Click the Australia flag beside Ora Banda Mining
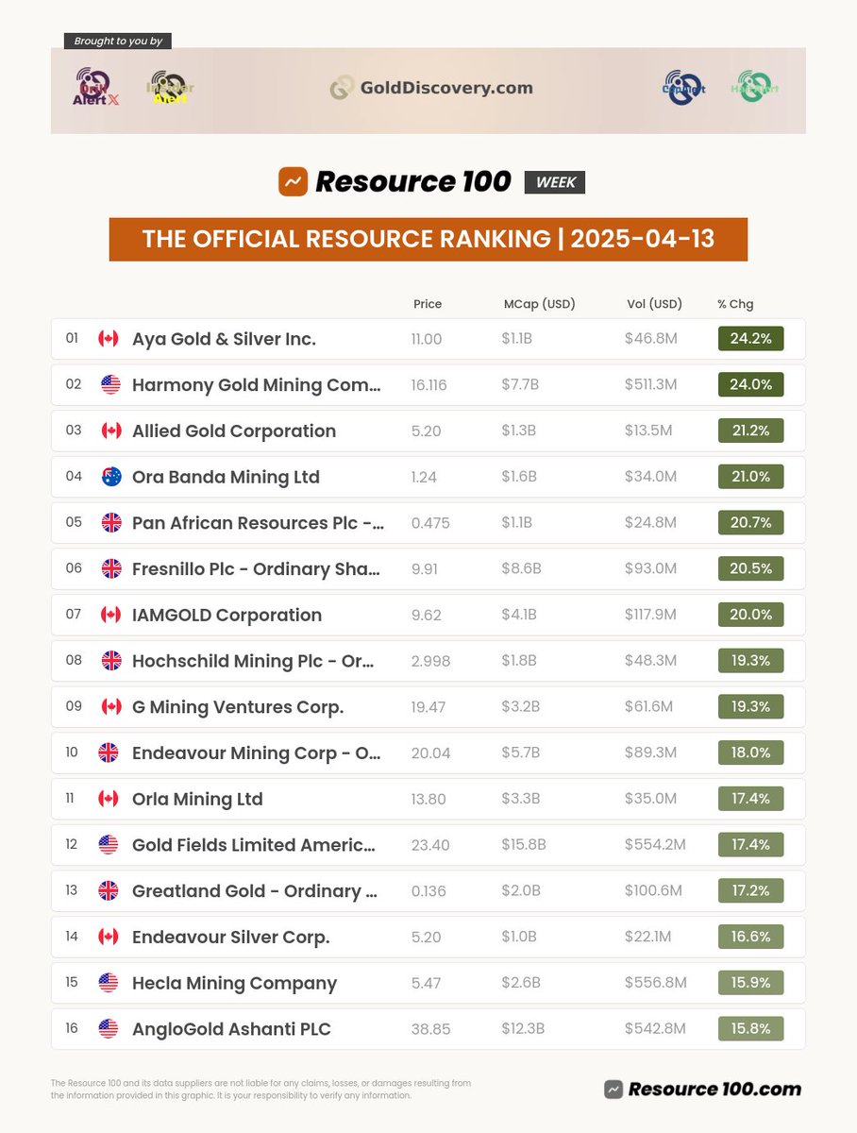857x1133 pixels. 111,477
